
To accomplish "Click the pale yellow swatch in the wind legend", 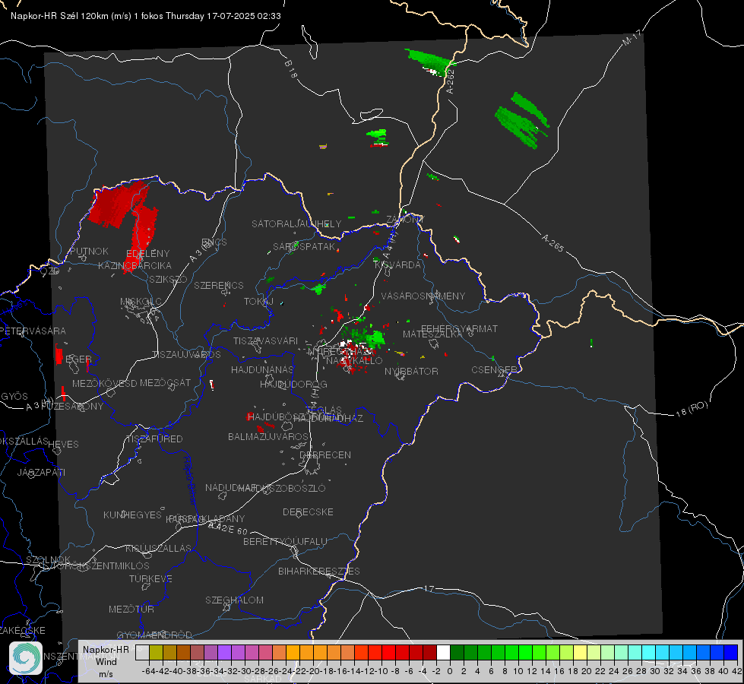I will pos(580,652).
